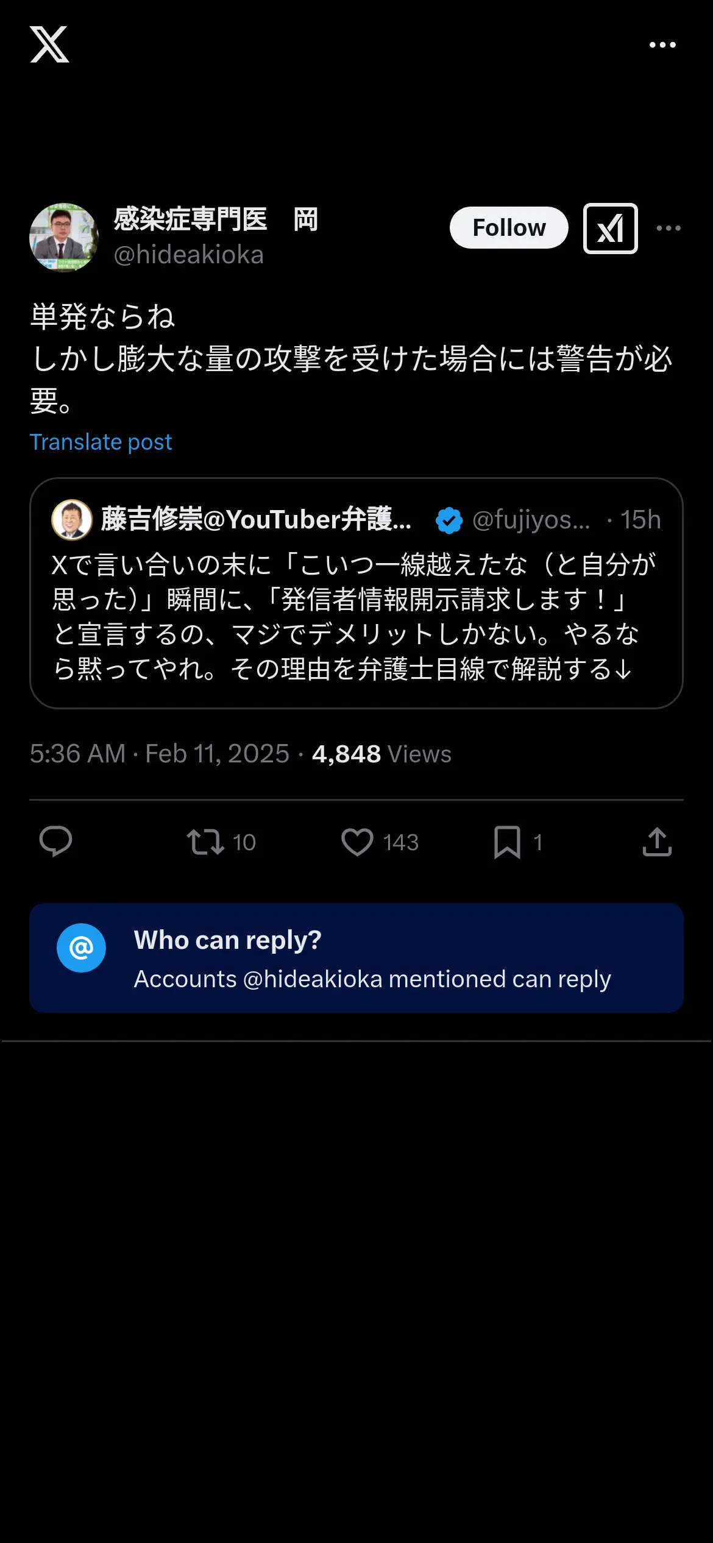The width and height of the screenshot is (713, 1543).
Task: Click the Follow button
Action: (x=509, y=228)
